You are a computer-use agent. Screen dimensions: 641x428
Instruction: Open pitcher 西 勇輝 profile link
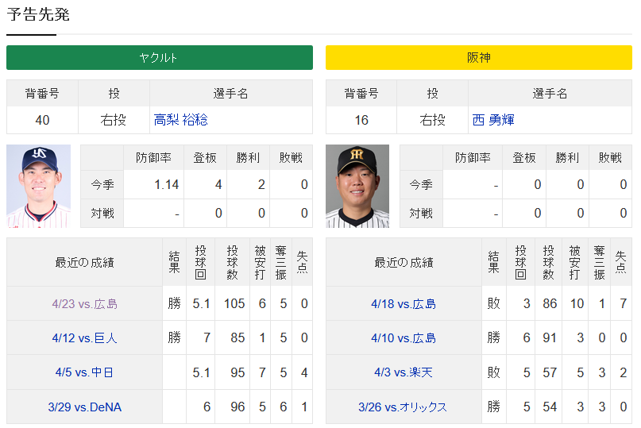click(493, 120)
